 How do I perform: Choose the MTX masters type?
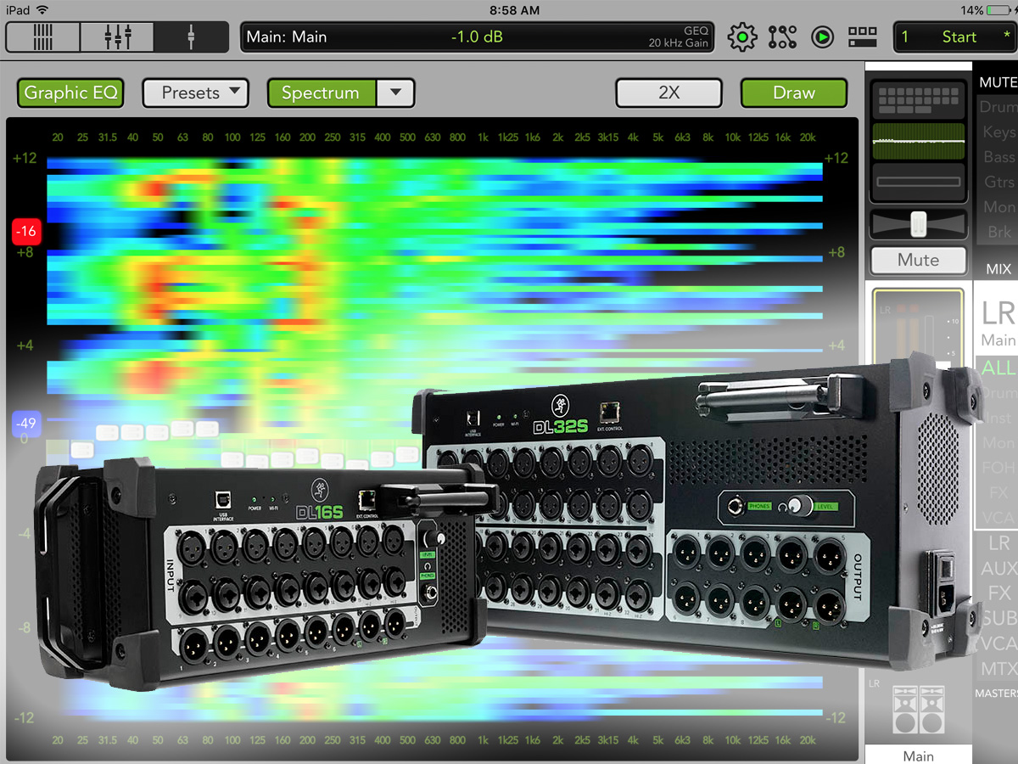click(998, 669)
